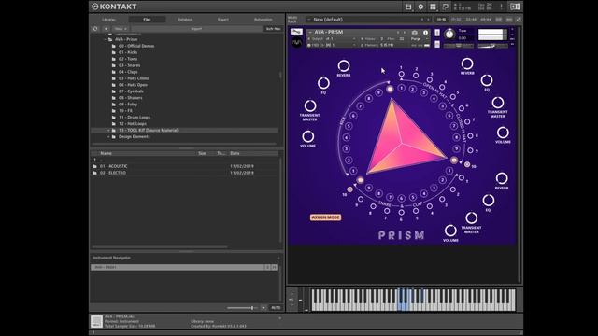598x336 pixels.
Task: Toggle the minimized view icon
Action: (x=445, y=7)
